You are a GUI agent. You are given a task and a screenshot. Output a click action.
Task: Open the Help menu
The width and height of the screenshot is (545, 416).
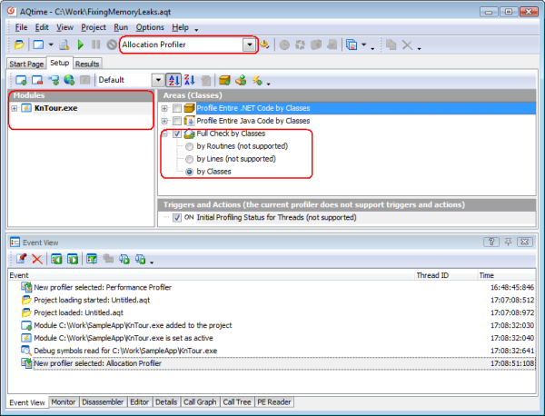tap(180, 27)
